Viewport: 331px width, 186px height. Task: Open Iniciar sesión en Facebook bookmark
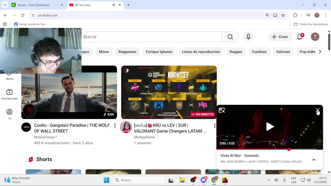click(31, 24)
